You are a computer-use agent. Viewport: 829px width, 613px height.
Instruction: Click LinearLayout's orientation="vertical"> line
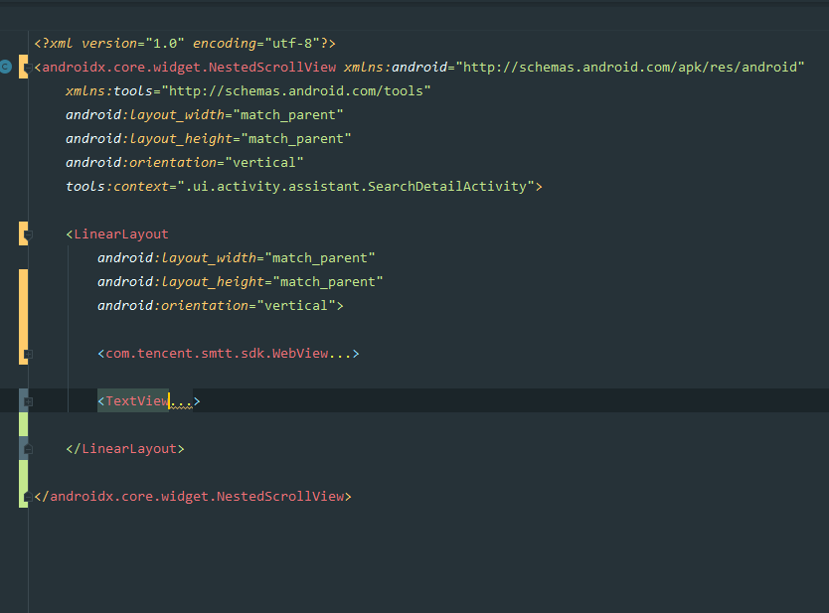[x=221, y=305]
